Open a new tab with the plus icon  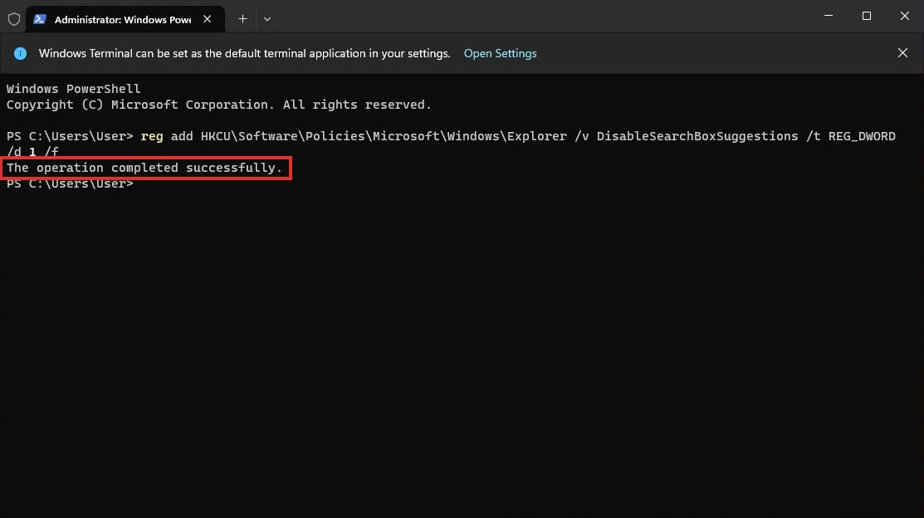(x=242, y=19)
